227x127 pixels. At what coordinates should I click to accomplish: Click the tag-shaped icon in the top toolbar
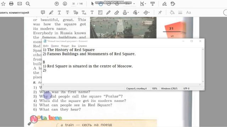pyautogui.click(x=173, y=4)
